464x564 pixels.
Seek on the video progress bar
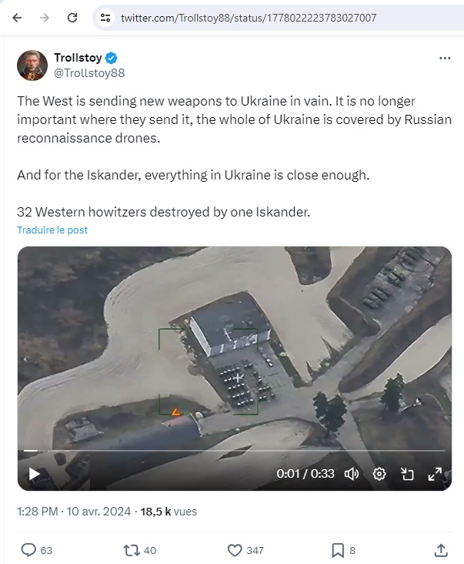point(235,451)
